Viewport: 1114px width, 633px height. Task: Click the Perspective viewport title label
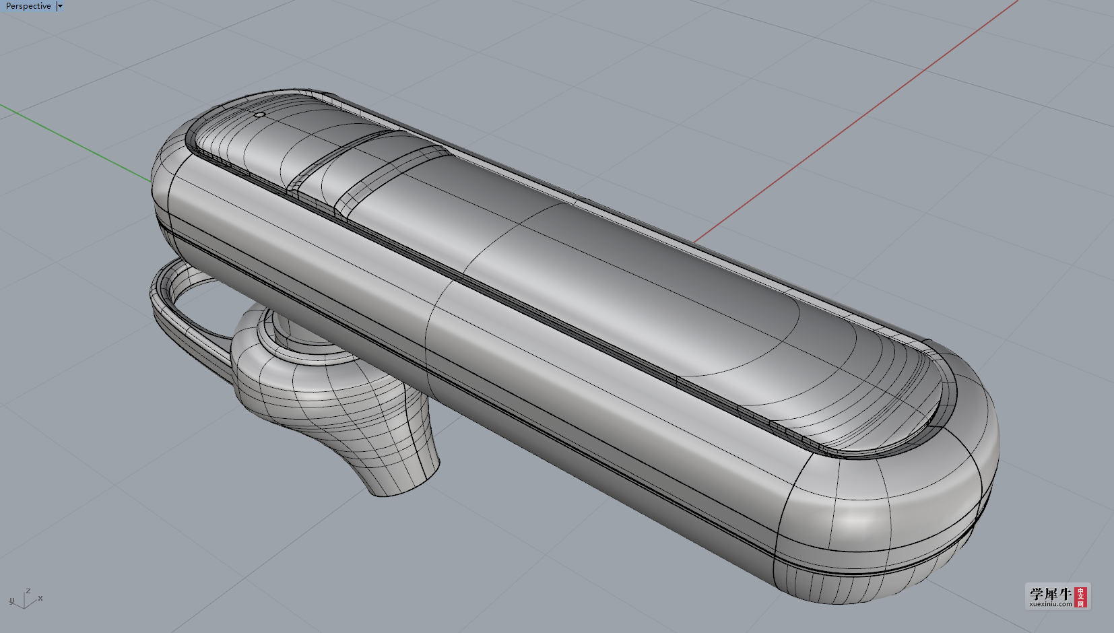pyautogui.click(x=28, y=6)
